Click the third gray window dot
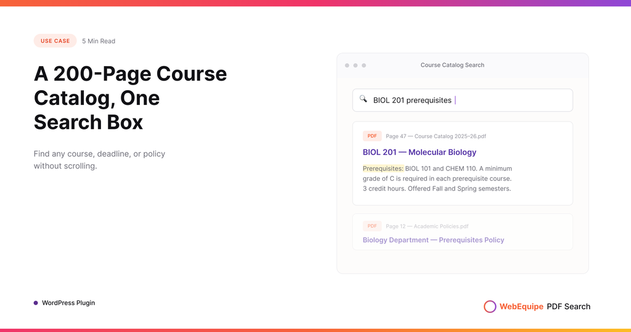 pos(364,65)
